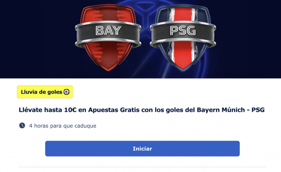Click the 4 horas para que caduque text
Viewport: 281px width, 172px height.
[63, 126]
